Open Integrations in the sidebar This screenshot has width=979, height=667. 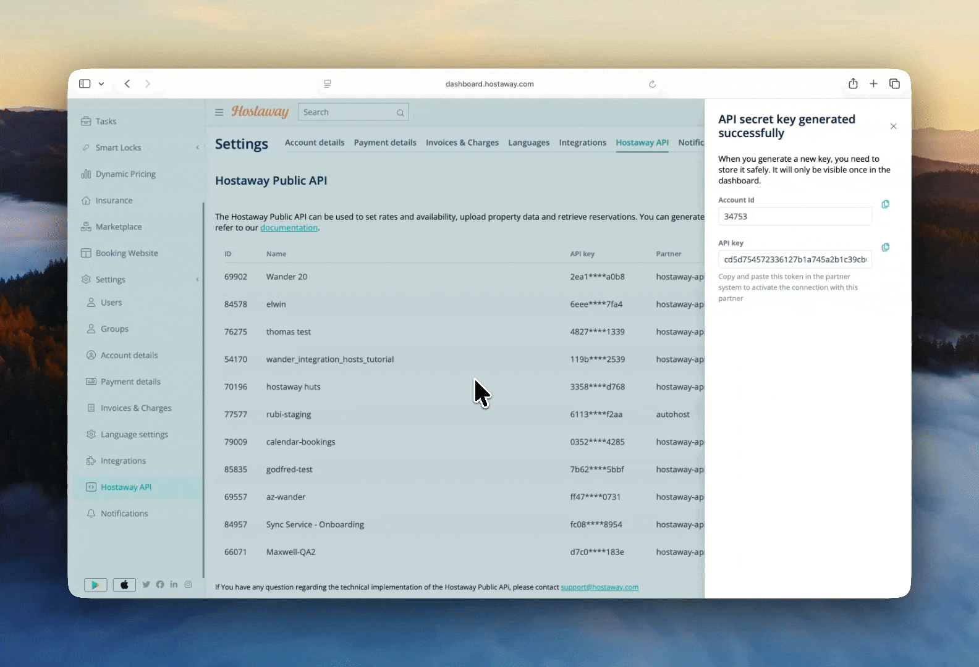(123, 461)
